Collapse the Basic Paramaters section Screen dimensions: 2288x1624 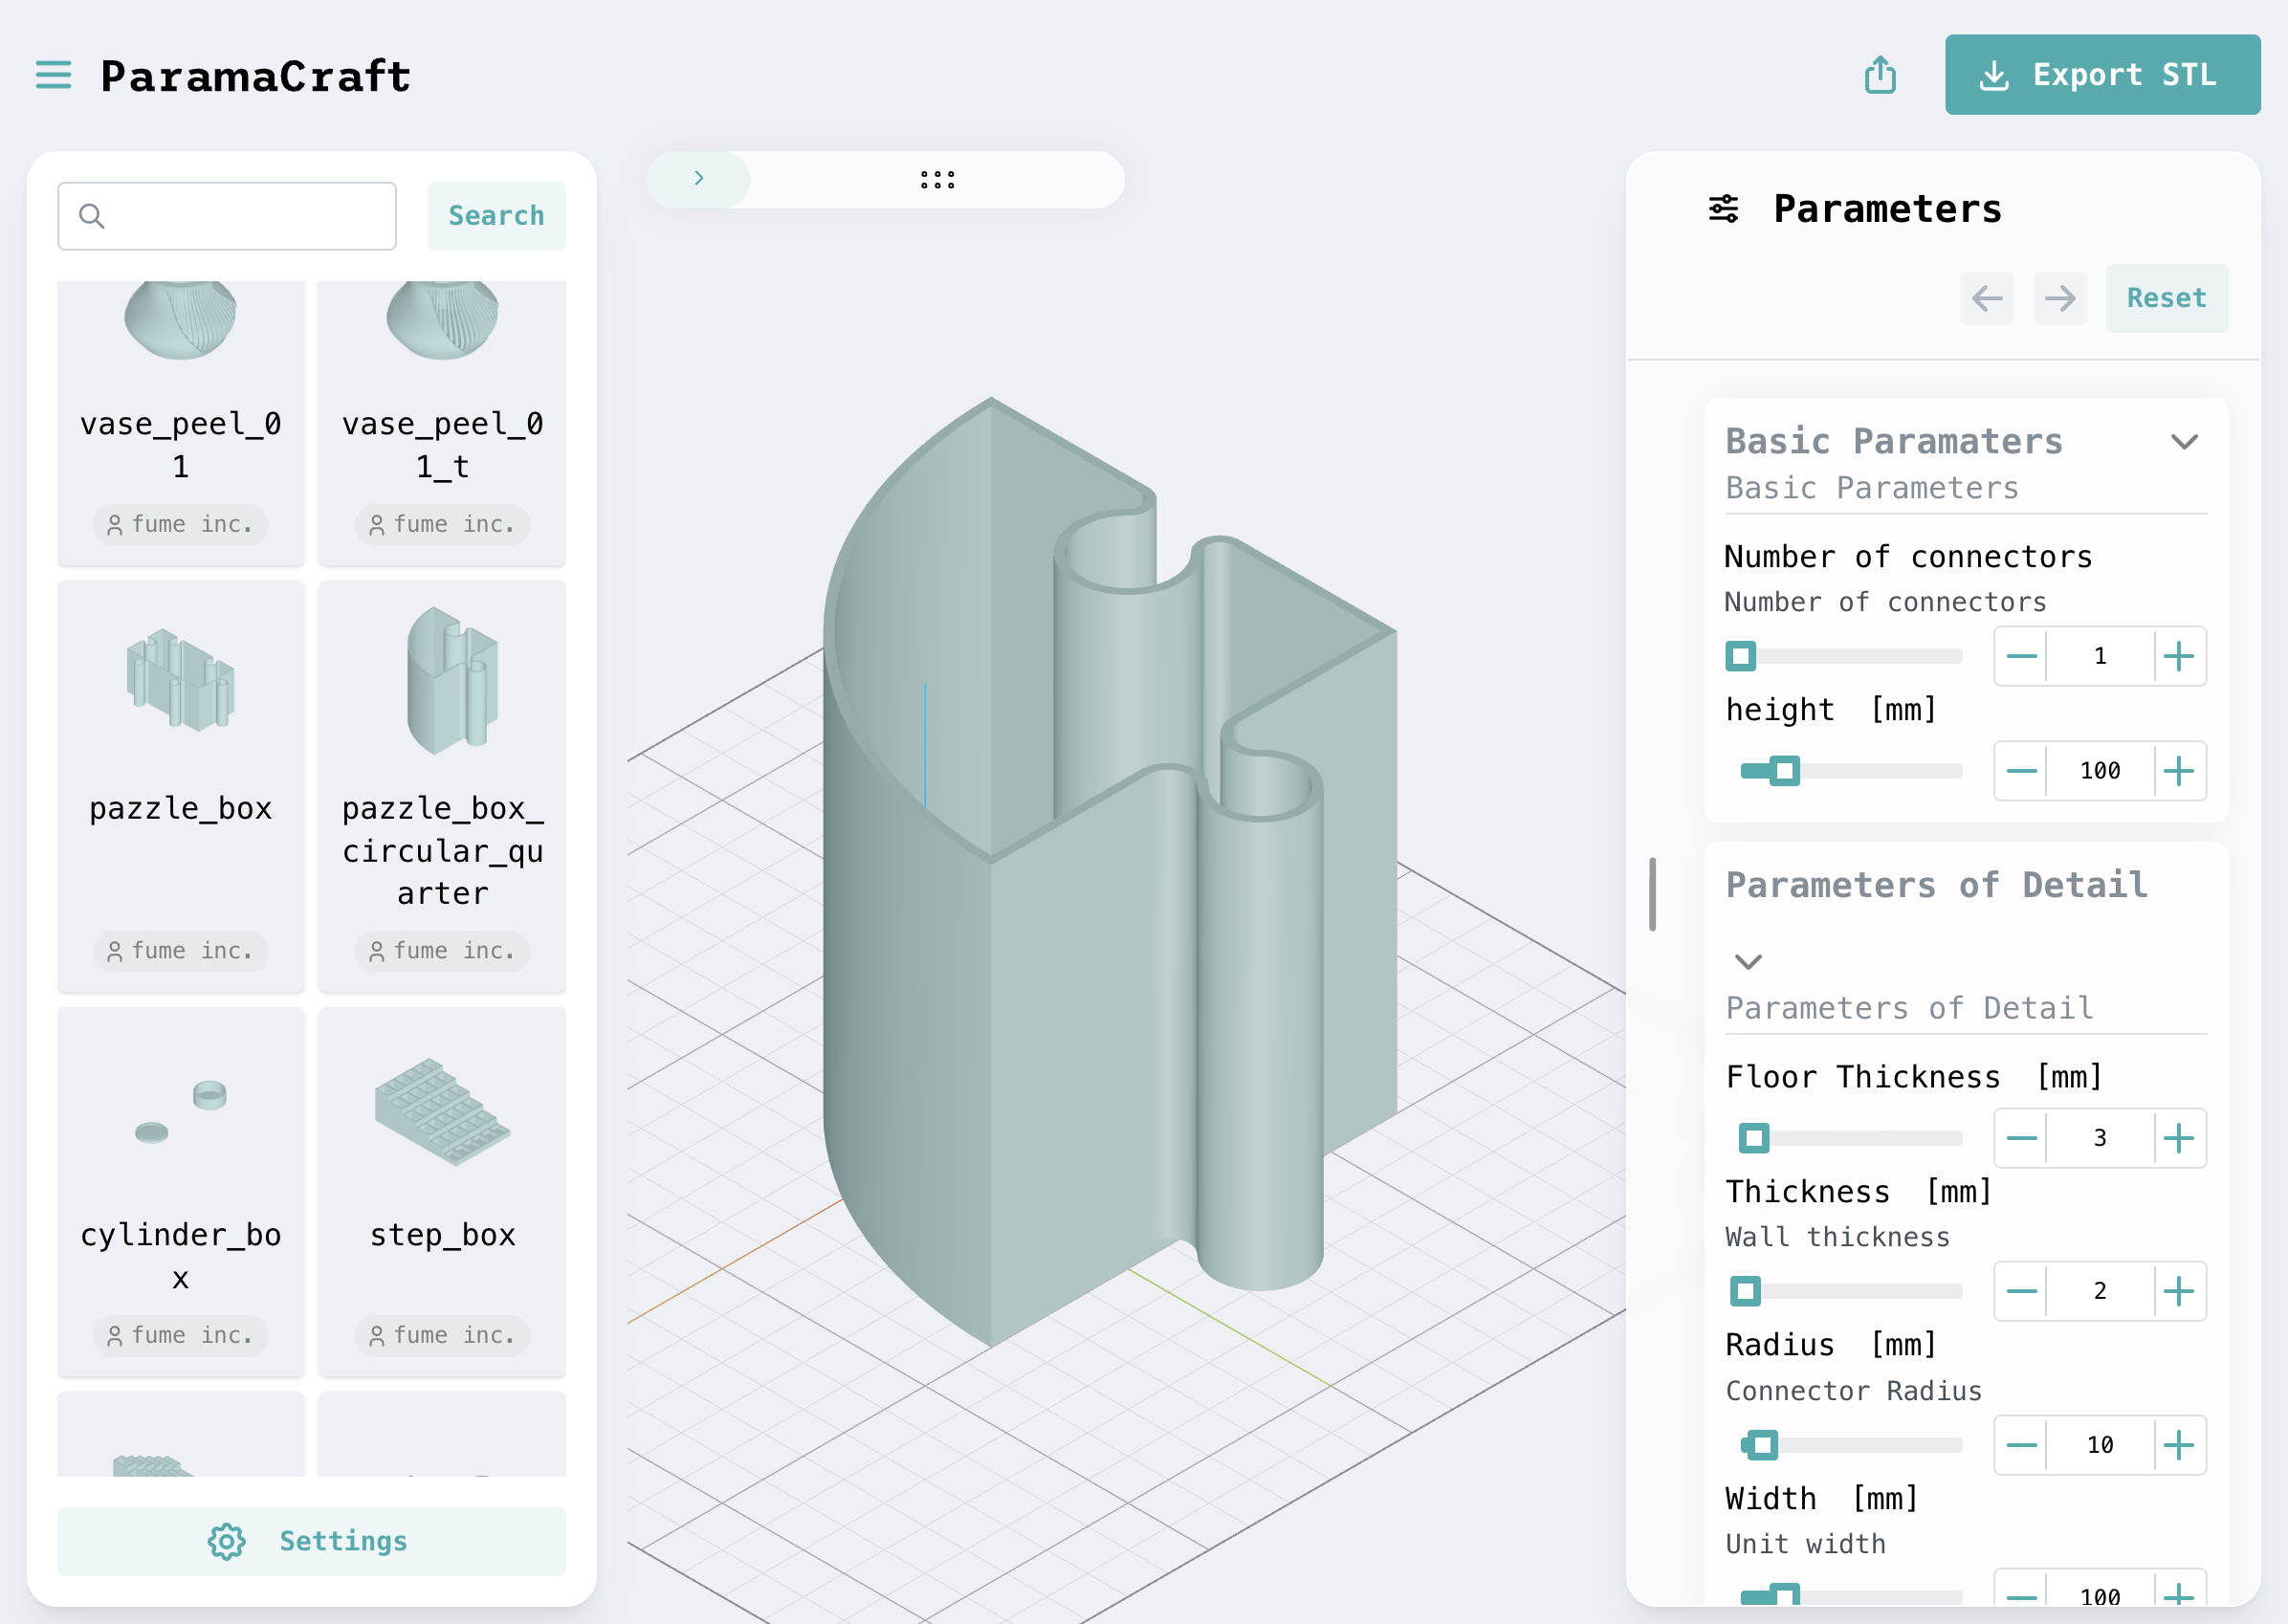tap(2184, 442)
